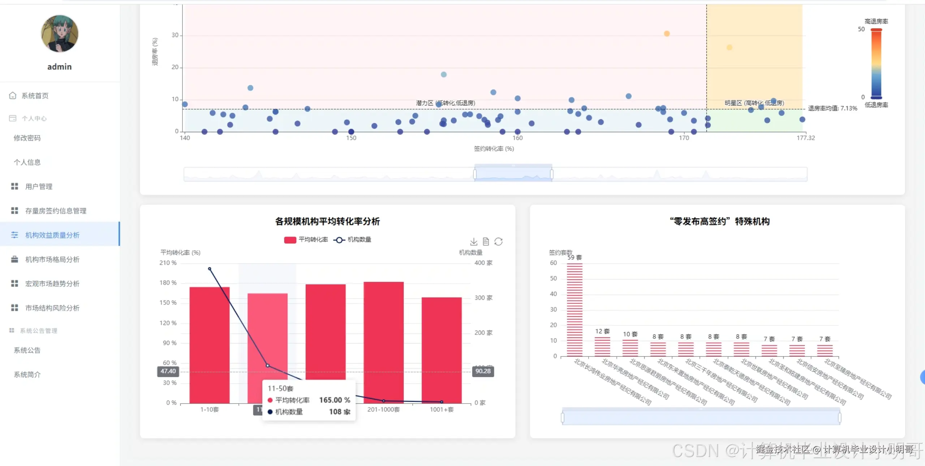The height and width of the screenshot is (466, 925).
Task: Click the 59 套 striped bar
Action: coord(575,310)
